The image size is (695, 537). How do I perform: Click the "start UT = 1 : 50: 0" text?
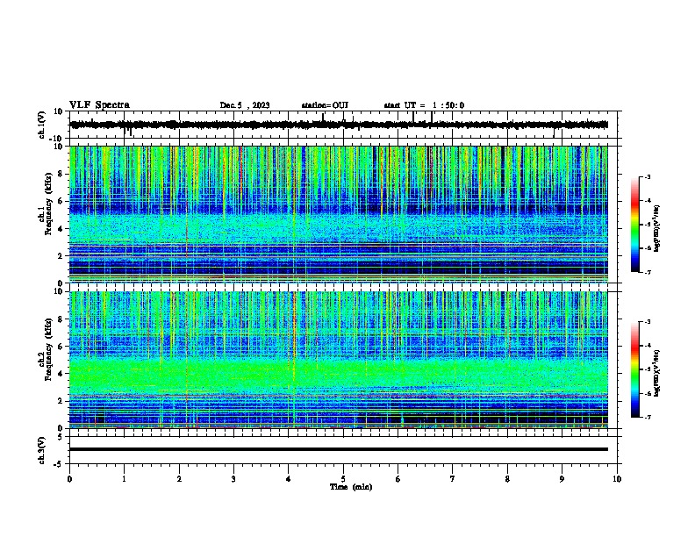pos(424,105)
